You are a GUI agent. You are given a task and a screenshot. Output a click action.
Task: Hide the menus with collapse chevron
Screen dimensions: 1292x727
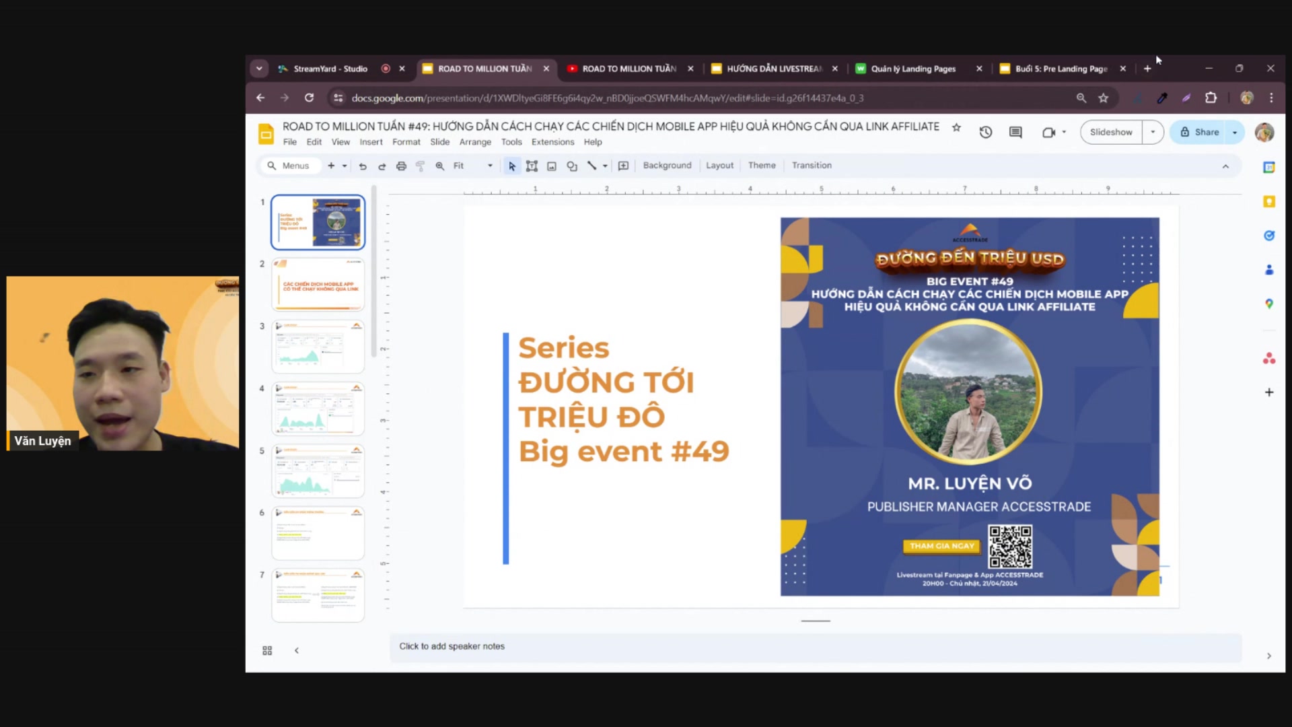1225,166
